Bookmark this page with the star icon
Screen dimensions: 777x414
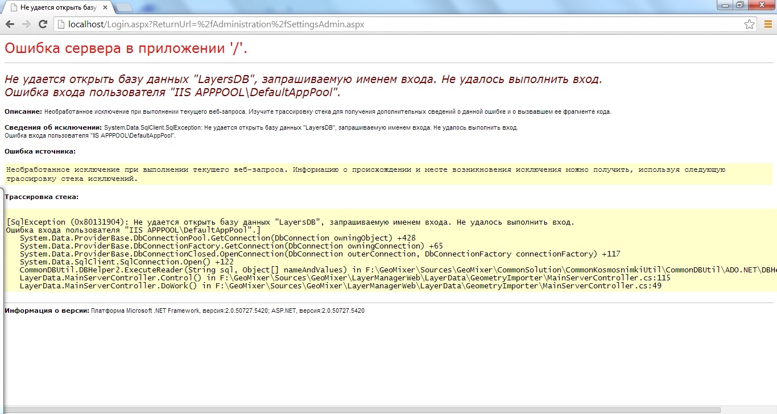click(x=750, y=24)
